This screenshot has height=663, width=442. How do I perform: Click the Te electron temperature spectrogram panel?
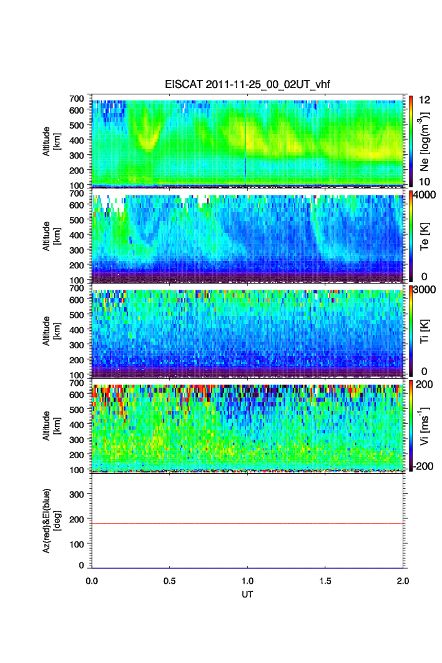pyautogui.click(x=247, y=236)
